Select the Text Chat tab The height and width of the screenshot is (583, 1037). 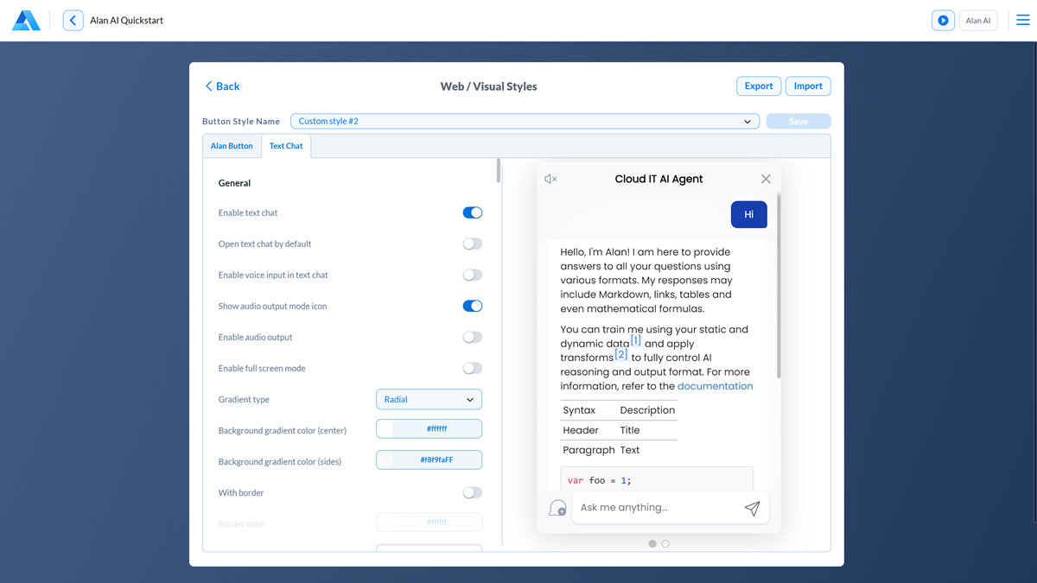[x=286, y=146]
